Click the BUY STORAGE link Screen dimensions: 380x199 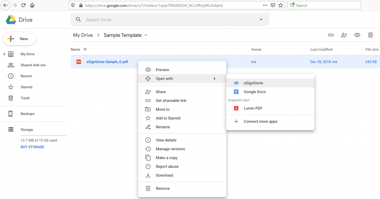coord(32,147)
